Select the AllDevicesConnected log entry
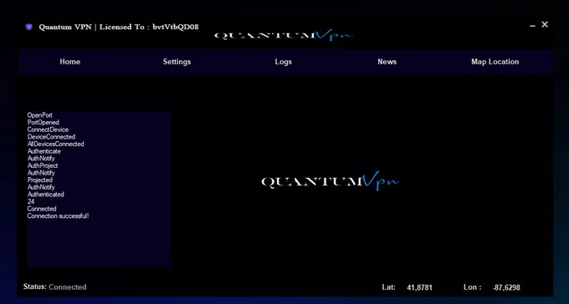This screenshot has height=304, width=569. pos(55,144)
